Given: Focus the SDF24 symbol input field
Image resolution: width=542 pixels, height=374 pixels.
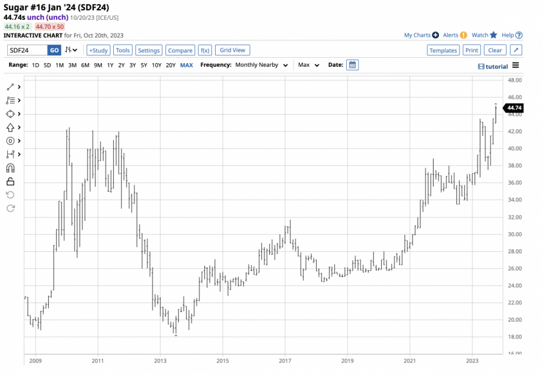Looking at the screenshot, I should click(x=27, y=50).
